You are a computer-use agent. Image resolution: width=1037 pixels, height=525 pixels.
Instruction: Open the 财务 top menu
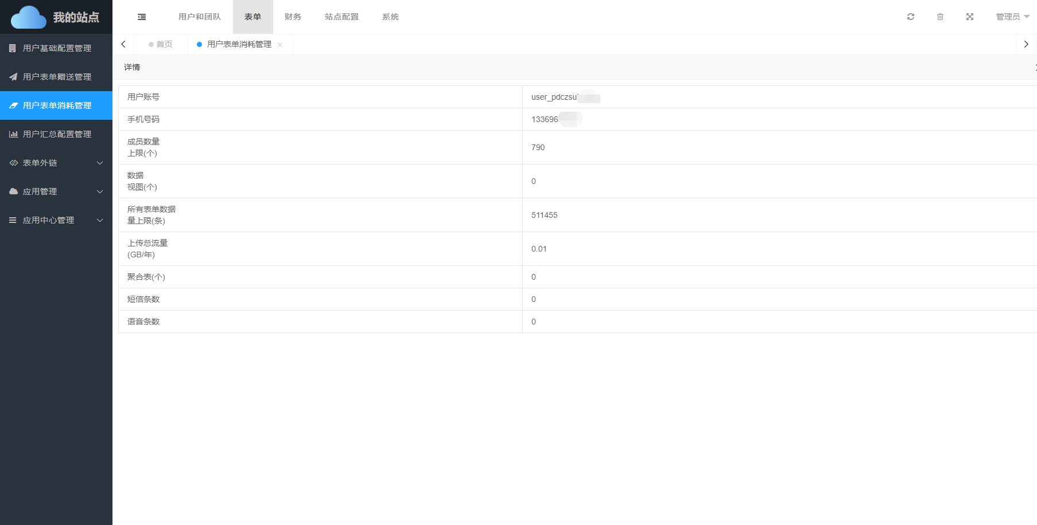coord(293,17)
